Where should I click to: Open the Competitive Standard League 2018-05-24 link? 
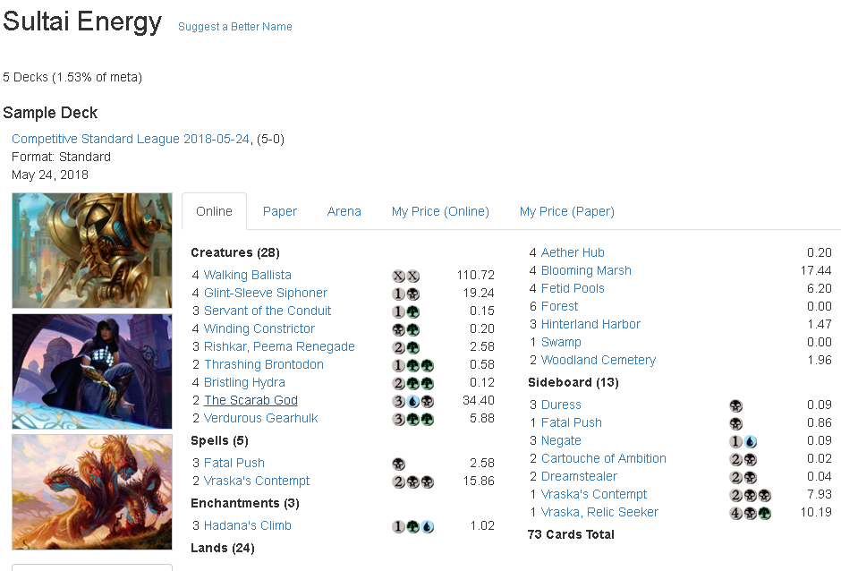[x=131, y=139]
